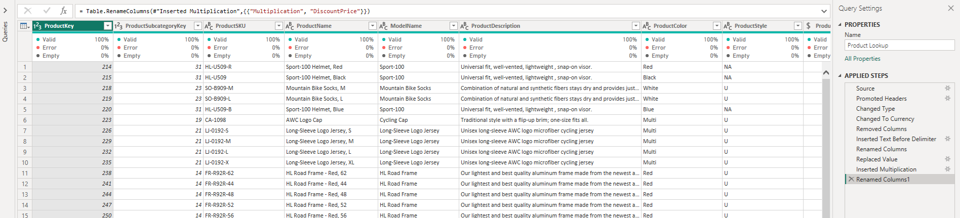Click the query Name field containing Product Lookup
Screen dimensions: 960x218
[x=892, y=46]
